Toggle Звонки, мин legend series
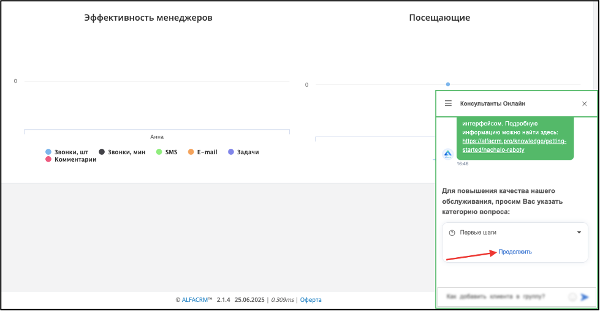The image size is (600, 311). click(122, 152)
